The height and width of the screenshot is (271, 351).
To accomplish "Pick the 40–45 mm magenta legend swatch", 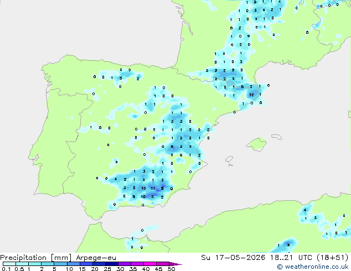I will [150, 264].
